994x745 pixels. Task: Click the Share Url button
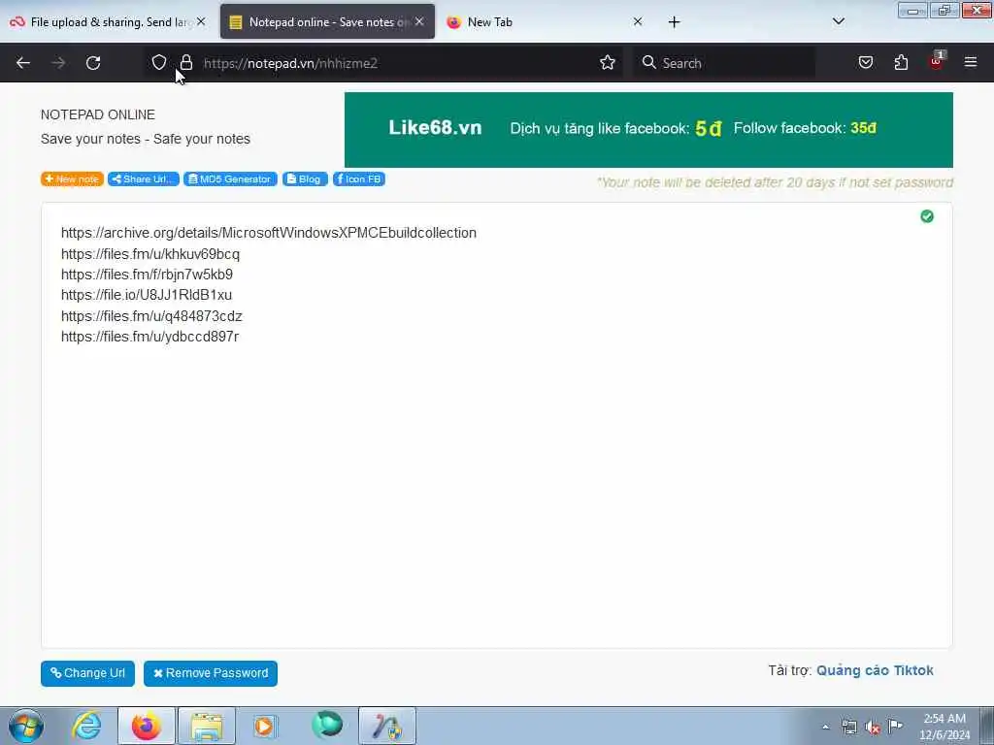click(x=144, y=179)
